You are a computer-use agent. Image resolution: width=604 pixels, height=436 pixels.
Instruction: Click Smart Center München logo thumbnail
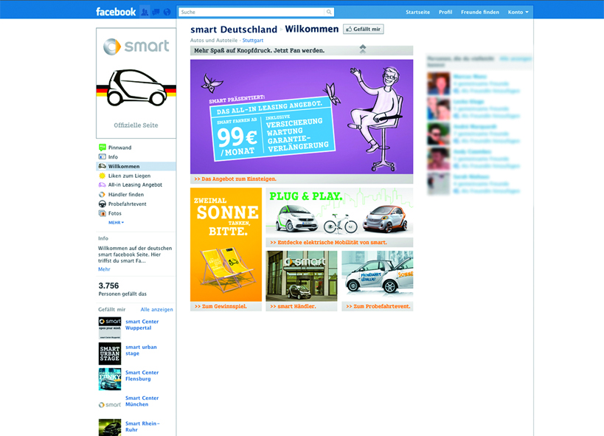[x=110, y=404]
